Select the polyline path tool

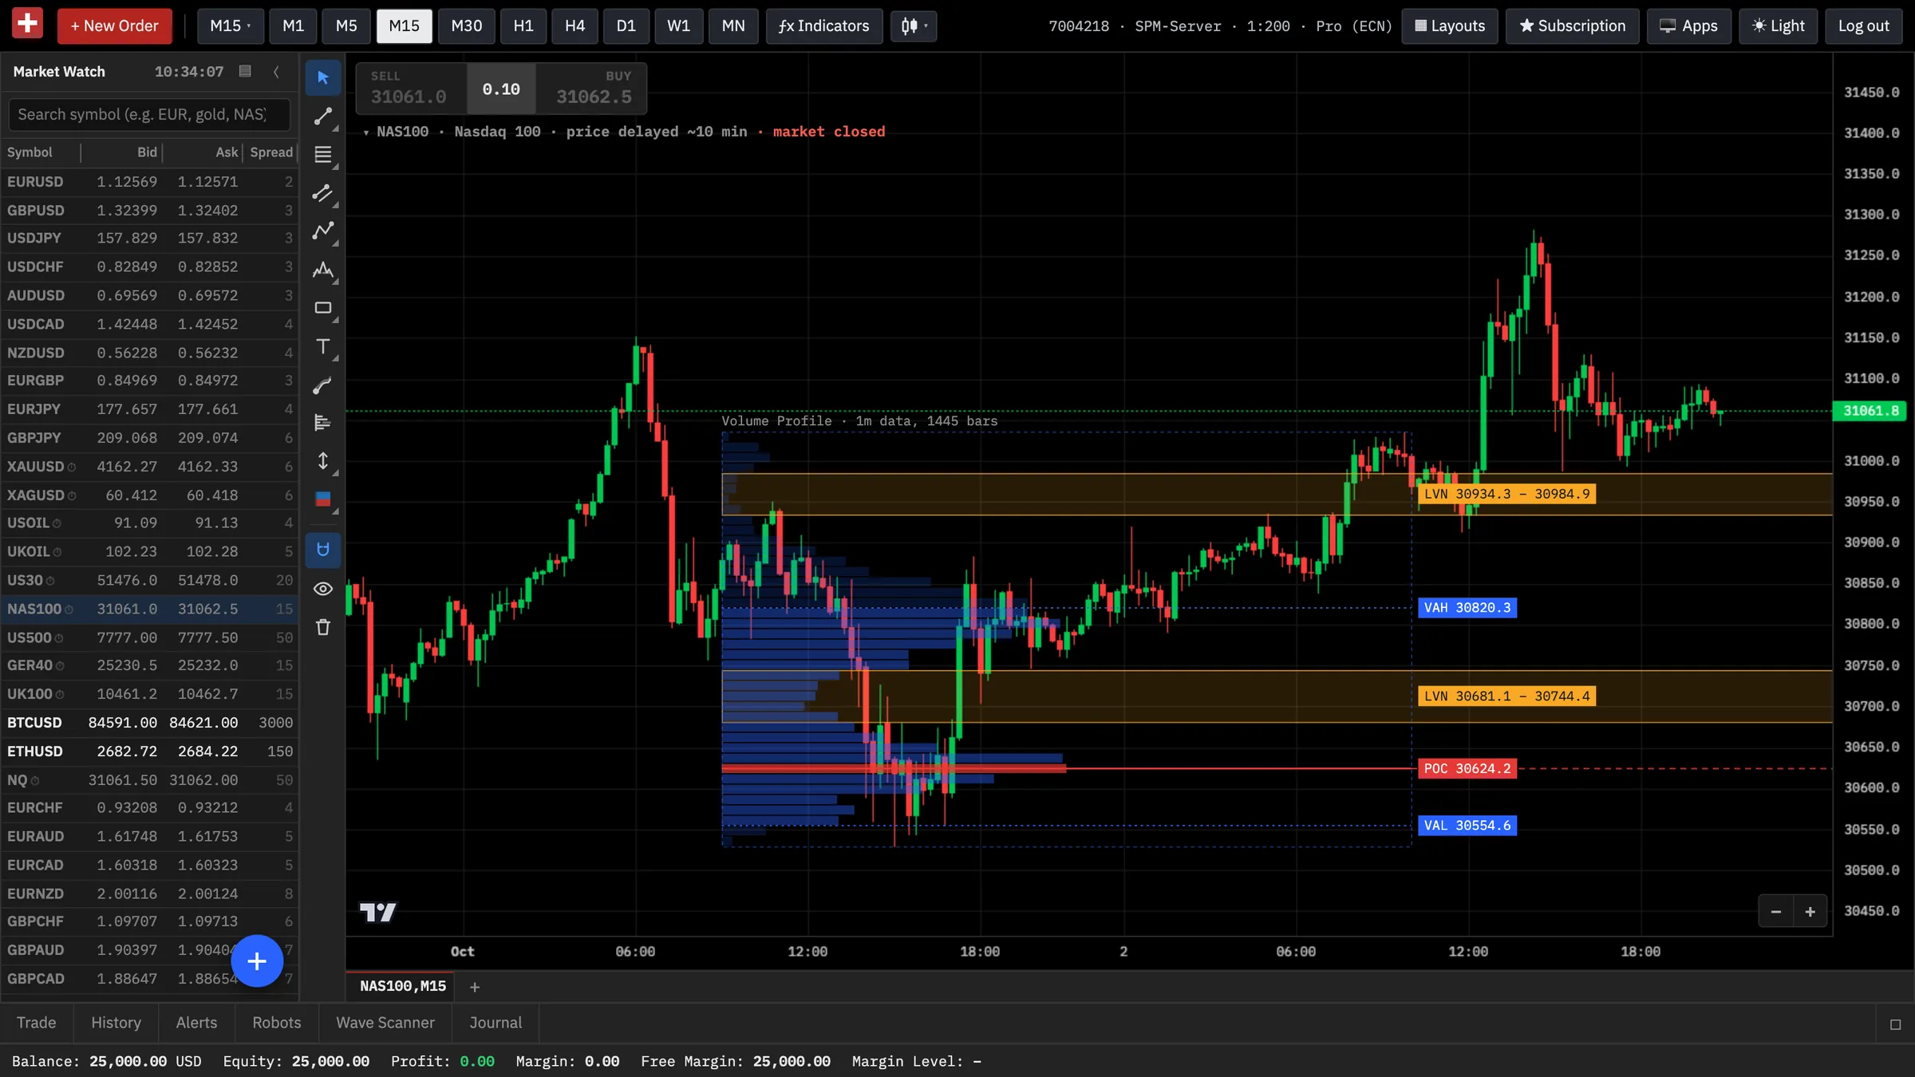pyautogui.click(x=323, y=231)
